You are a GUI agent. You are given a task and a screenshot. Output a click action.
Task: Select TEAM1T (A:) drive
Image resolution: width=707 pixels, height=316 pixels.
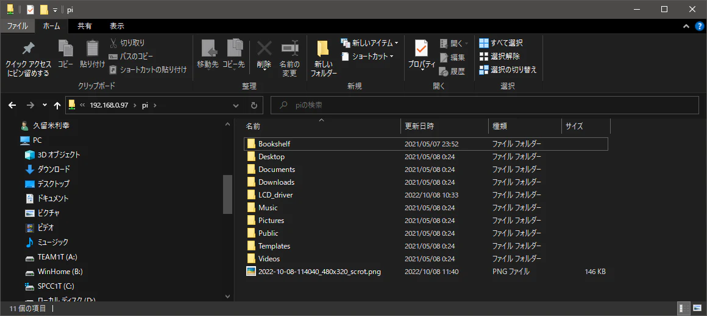(51, 257)
